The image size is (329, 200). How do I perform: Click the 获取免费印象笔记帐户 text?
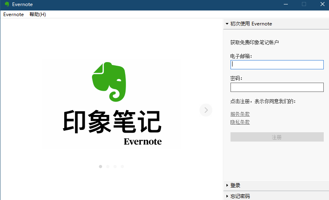[254, 42]
